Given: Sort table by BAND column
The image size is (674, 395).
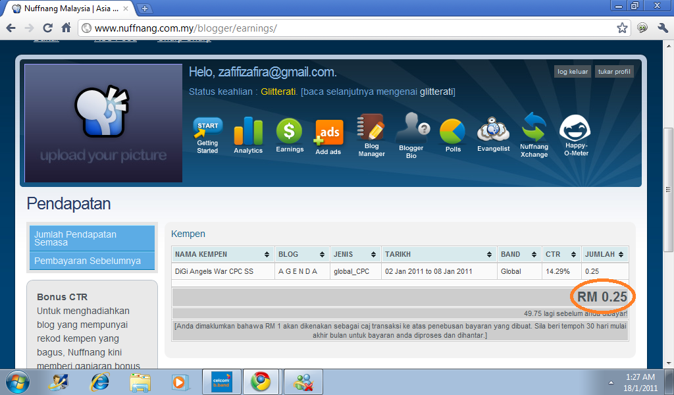Looking at the screenshot, I should click(x=519, y=255).
